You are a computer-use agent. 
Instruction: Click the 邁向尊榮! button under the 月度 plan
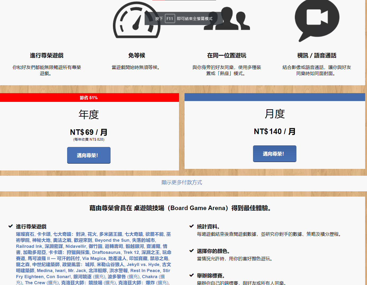(x=275, y=154)
